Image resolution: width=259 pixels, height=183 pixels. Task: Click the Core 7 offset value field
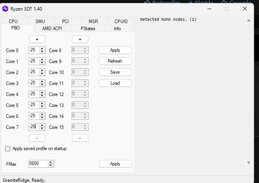(x=34, y=127)
